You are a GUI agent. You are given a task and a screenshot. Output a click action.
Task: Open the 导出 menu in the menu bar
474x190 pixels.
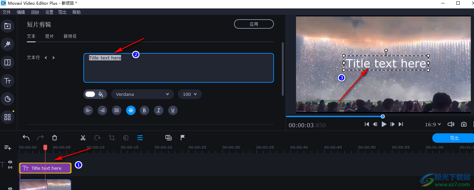pos(62,12)
